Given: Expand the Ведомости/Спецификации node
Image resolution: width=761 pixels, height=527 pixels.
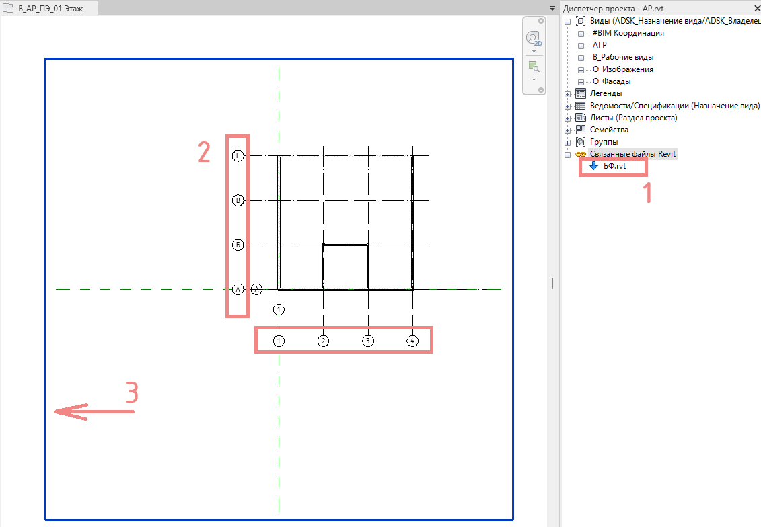Looking at the screenshot, I should (x=567, y=106).
